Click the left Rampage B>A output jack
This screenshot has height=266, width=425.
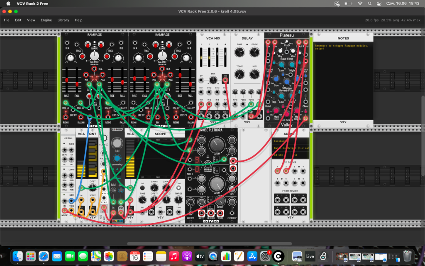pyautogui.click(x=94, y=69)
